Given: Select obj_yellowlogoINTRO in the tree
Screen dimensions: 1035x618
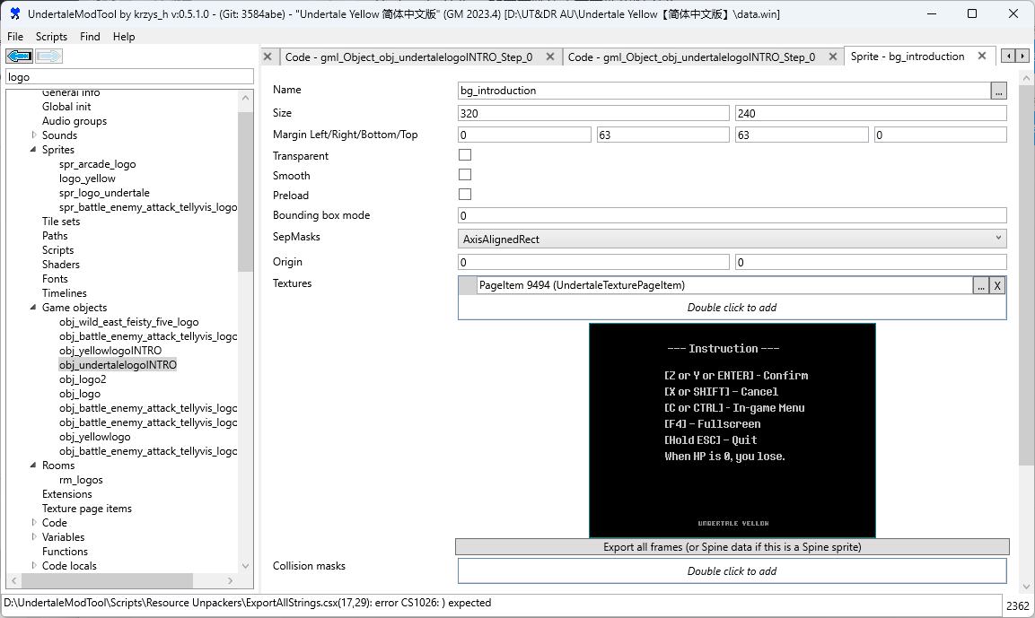Looking at the screenshot, I should click(110, 351).
